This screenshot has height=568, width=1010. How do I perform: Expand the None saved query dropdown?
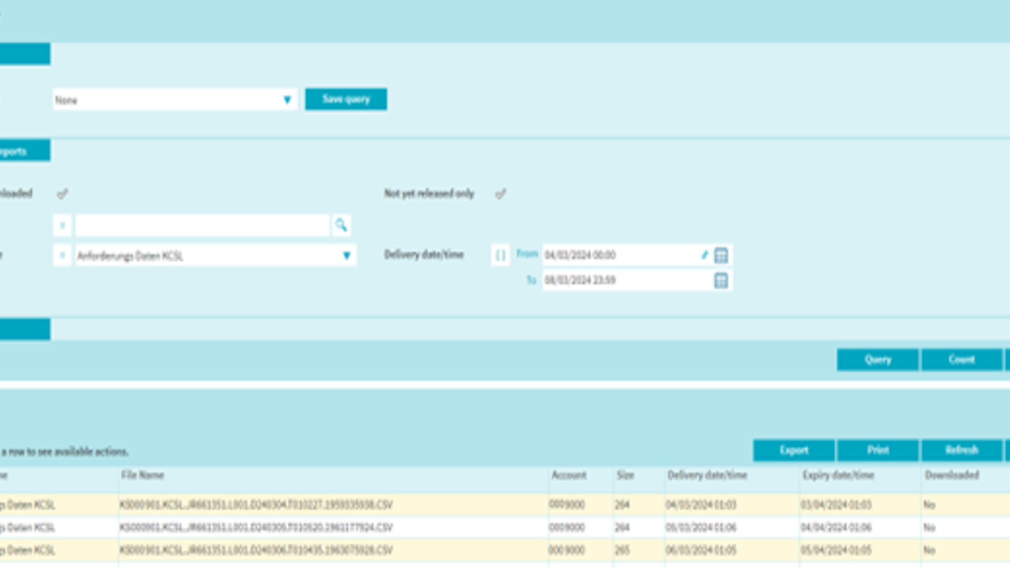click(287, 99)
